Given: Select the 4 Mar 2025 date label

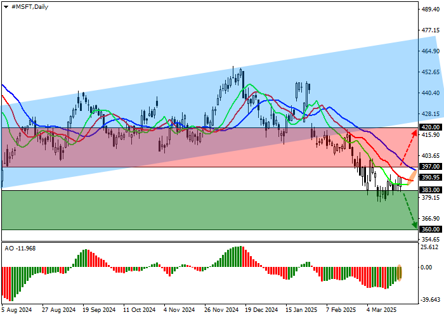Looking at the screenshot, I should point(382,311).
